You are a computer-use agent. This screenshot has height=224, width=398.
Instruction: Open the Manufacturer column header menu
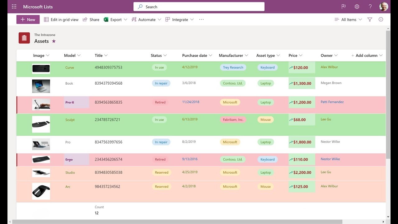(x=234, y=55)
